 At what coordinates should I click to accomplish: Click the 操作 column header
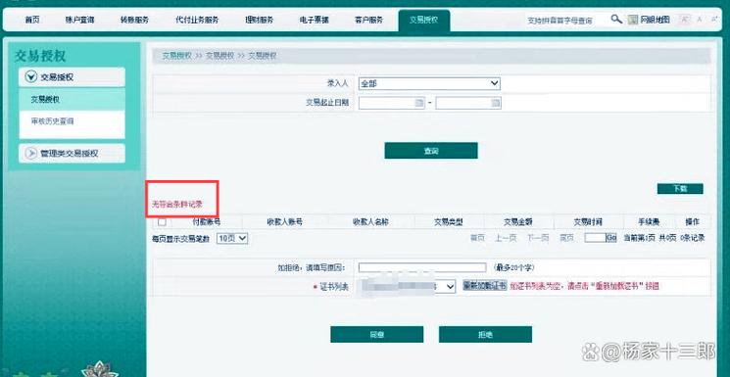coord(693,222)
